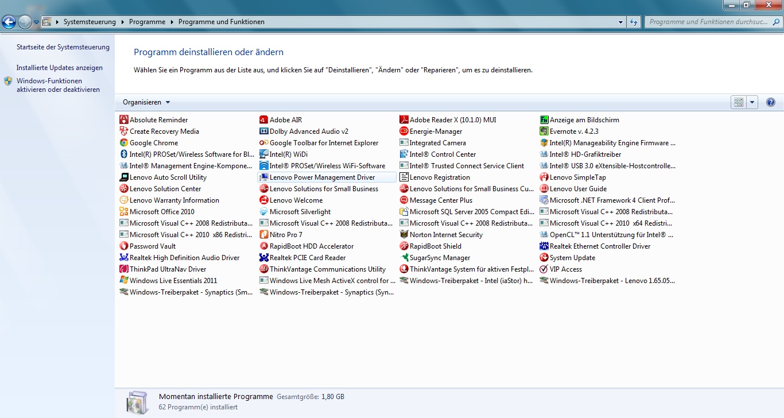
Task: Select the "Lenovo Registration" entry
Action: 434,177
